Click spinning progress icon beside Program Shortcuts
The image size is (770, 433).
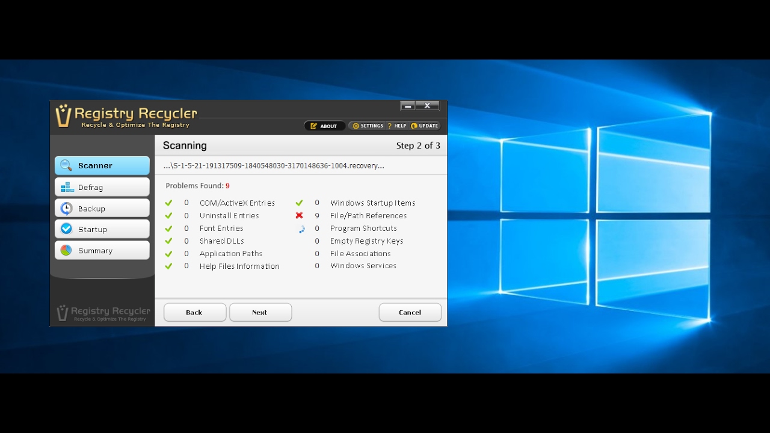click(x=302, y=229)
